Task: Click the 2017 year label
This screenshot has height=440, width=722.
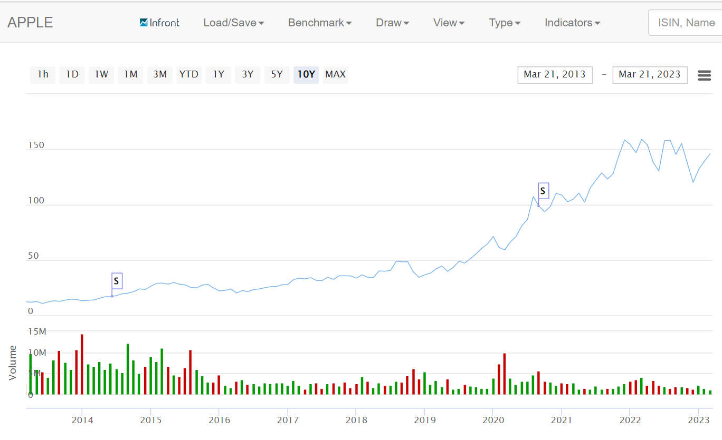Action: pyautogui.click(x=288, y=420)
